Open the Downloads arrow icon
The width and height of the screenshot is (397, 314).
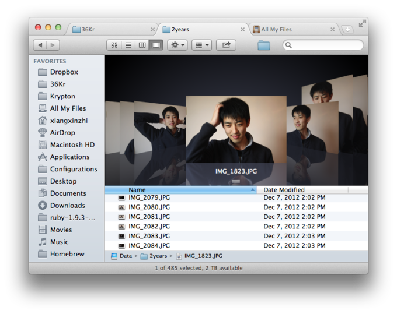42,206
